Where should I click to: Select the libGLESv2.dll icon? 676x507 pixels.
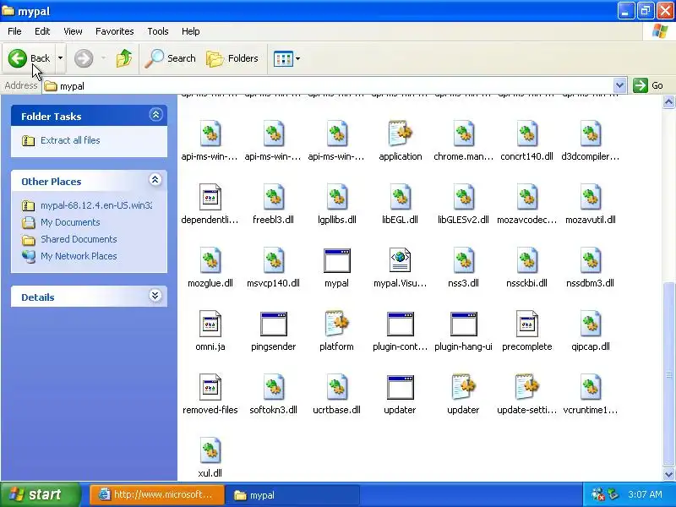point(463,197)
